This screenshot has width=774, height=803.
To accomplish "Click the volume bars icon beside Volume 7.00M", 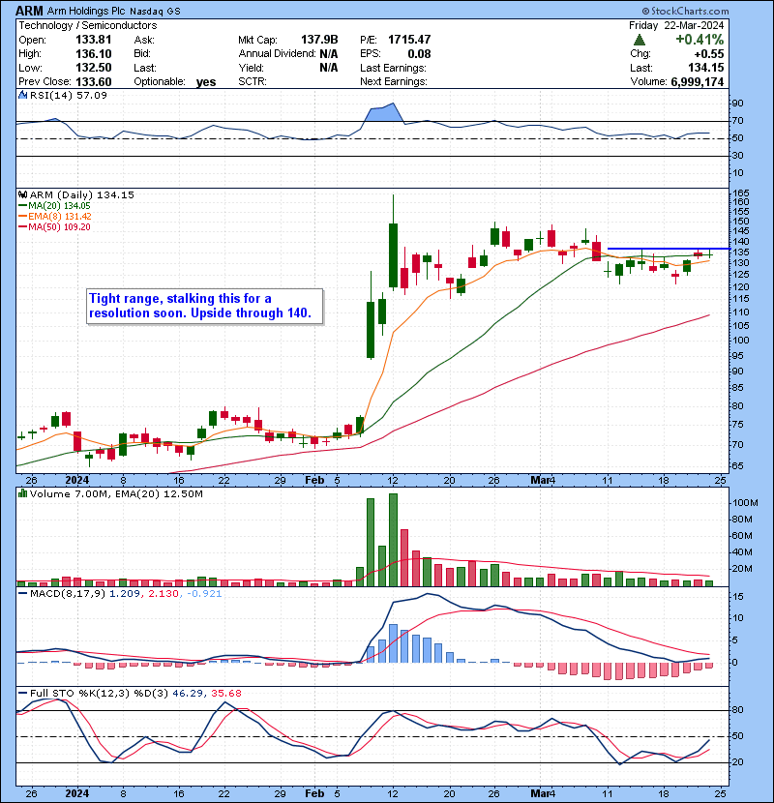I will (22, 494).
